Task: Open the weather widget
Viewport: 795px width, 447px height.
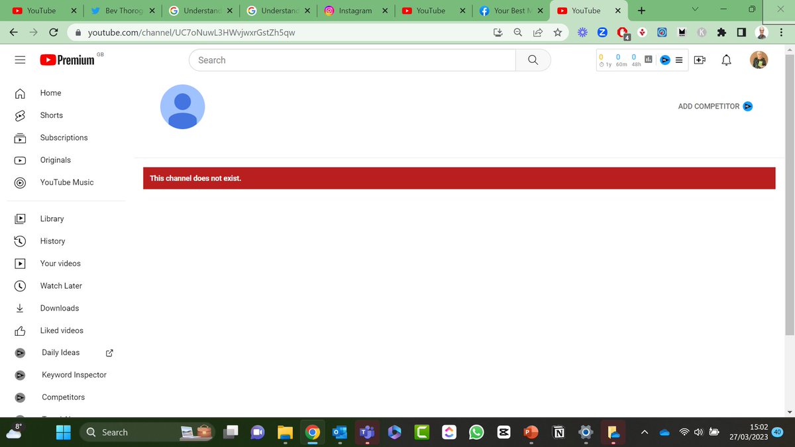Action: point(14,431)
